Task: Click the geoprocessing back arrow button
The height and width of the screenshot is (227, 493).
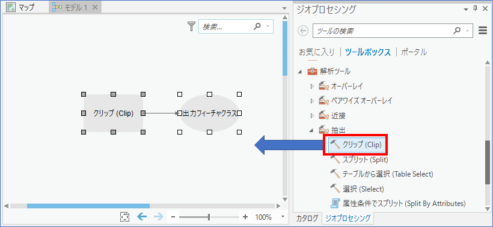Action: pos(303,31)
